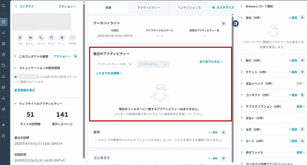Open the これまでの全期間 period dropdown

tap(109, 73)
